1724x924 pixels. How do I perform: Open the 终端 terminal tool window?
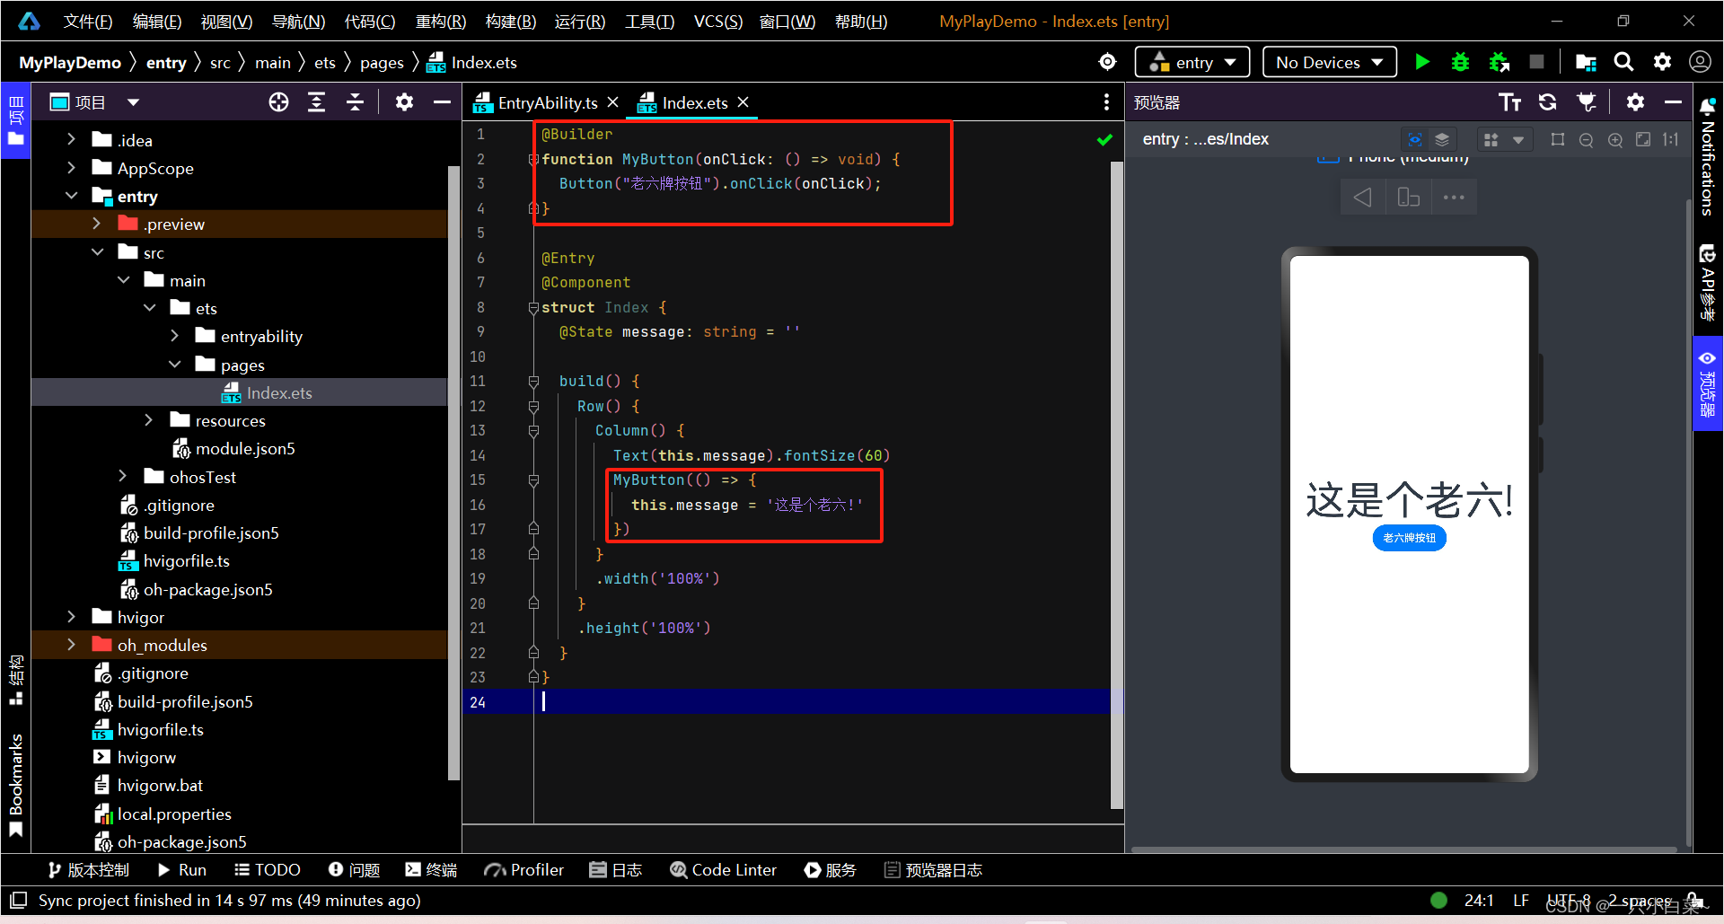pyautogui.click(x=431, y=869)
